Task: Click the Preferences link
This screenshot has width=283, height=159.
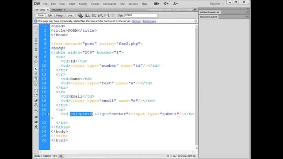Action: tap(149, 21)
